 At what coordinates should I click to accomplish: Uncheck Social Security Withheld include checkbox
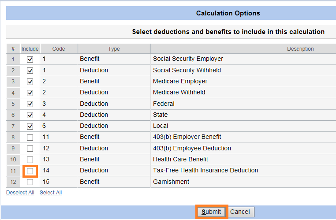(30, 71)
